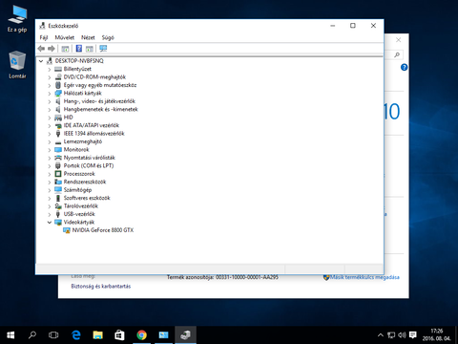Click the Lomtár recycle bin desktop icon
Viewport: 458px width, 344px height.
[17, 65]
